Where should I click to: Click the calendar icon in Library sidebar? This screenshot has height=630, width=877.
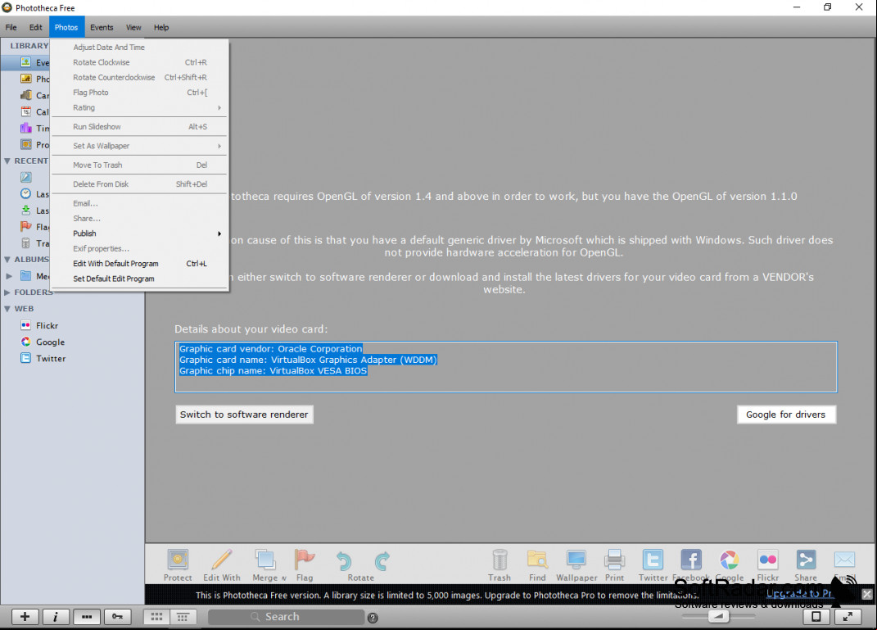pos(25,111)
